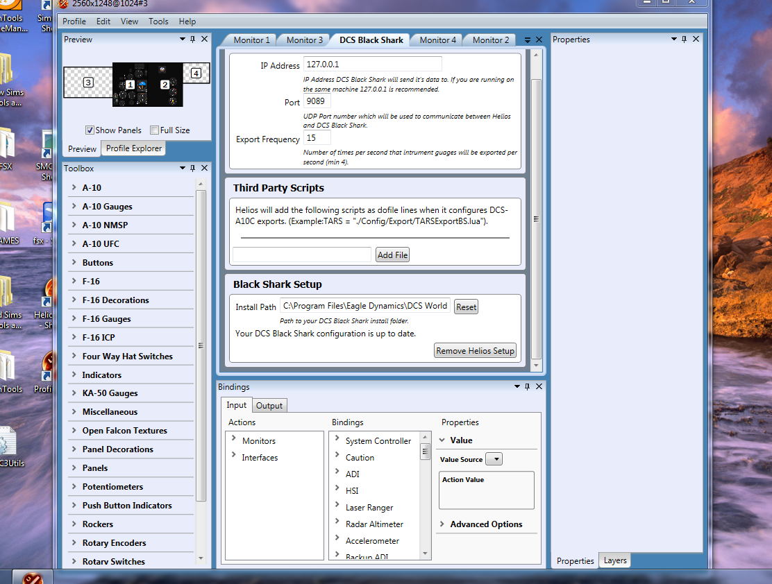Image resolution: width=772 pixels, height=584 pixels.
Task: Pin the Properties panel
Action: coord(684,39)
